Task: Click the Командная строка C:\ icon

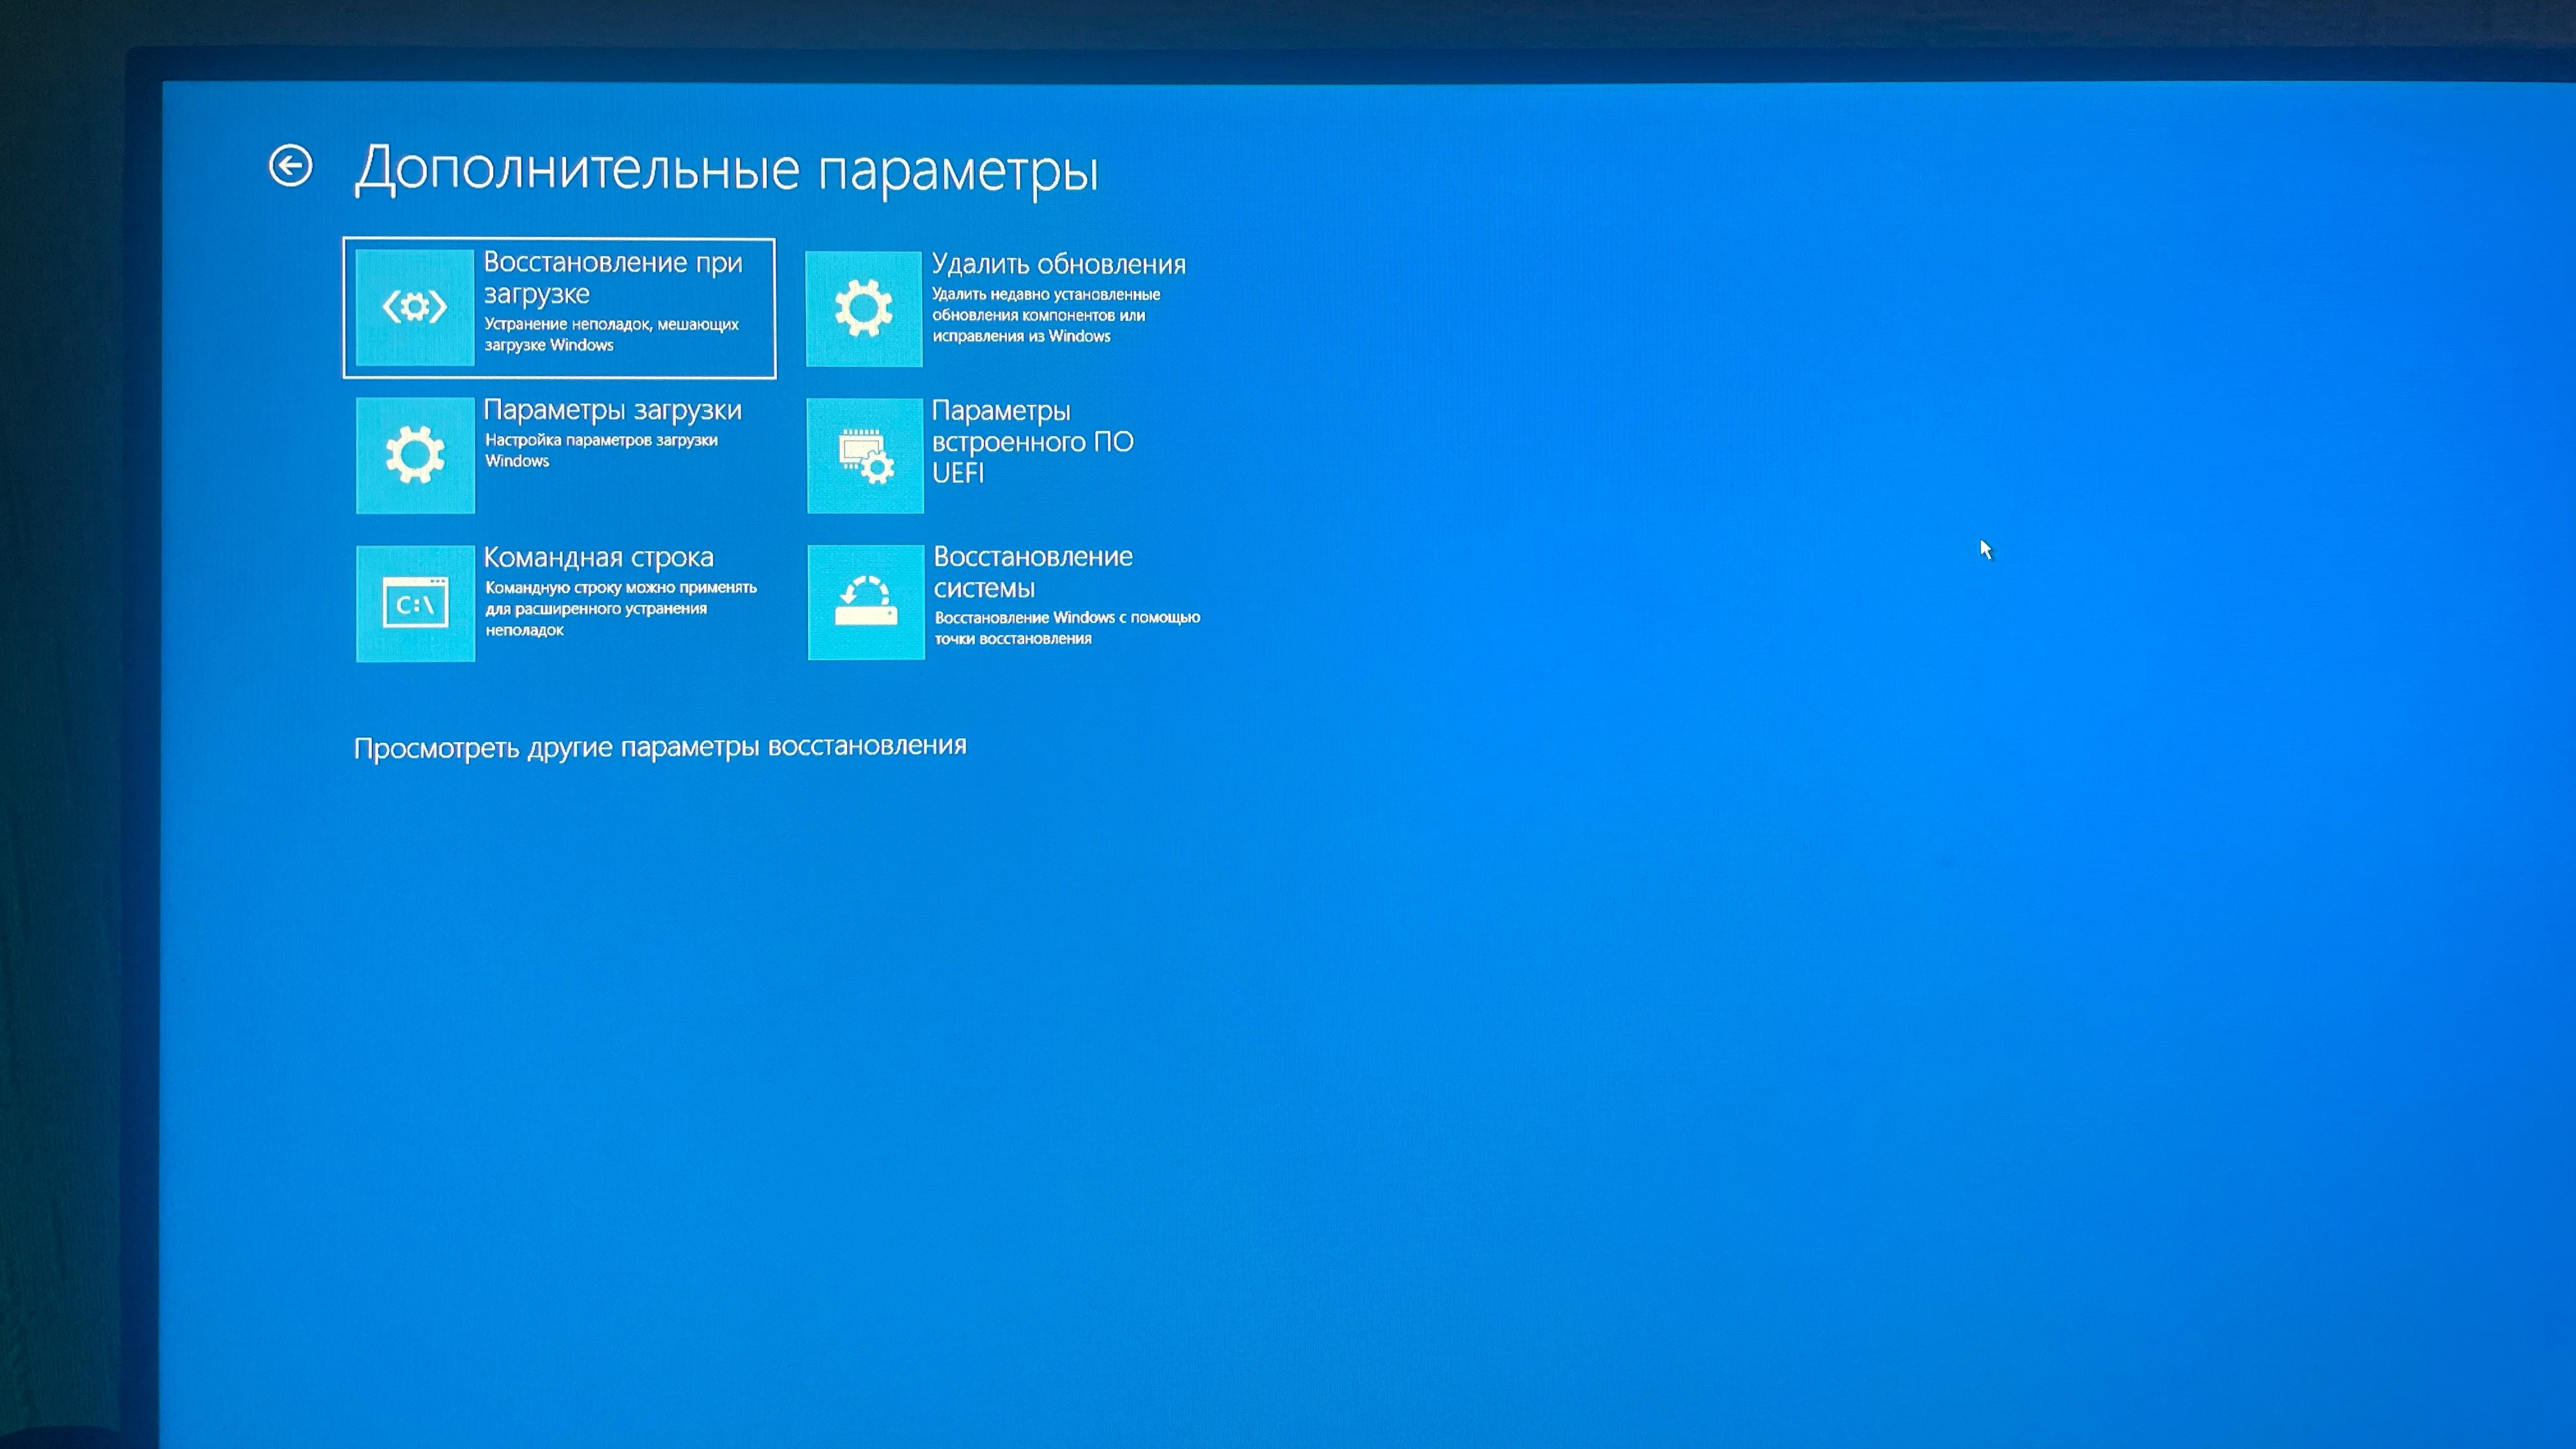Action: click(415, 603)
